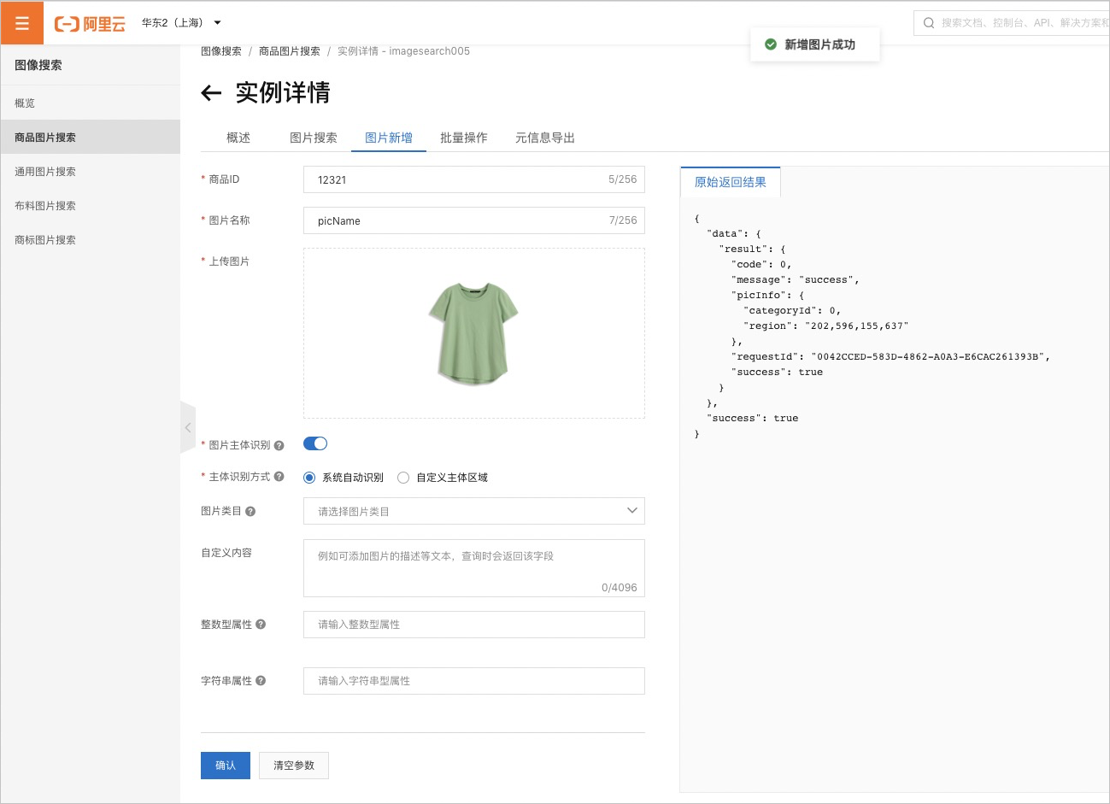The image size is (1110, 804).
Task: Click the 整数型属性 input field
Action: coord(474,625)
